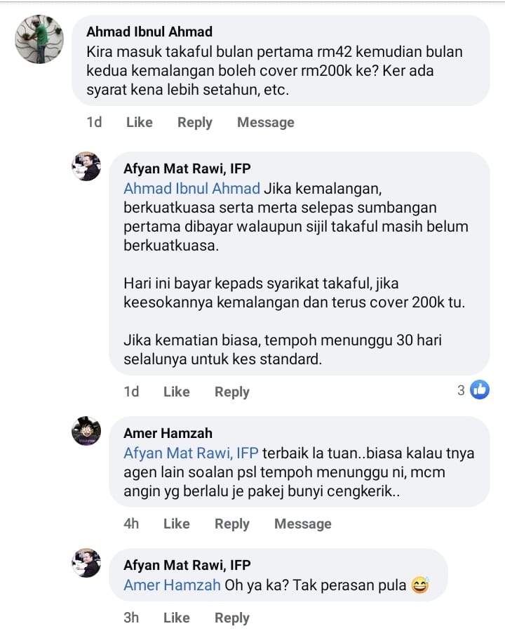Click the Amer Hamzah commenter name heading

coord(168,433)
